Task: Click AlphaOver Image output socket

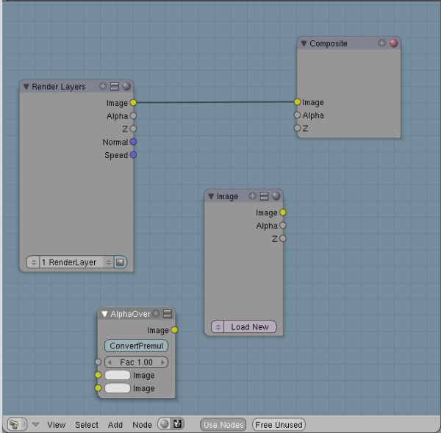Action: pyautogui.click(x=174, y=330)
